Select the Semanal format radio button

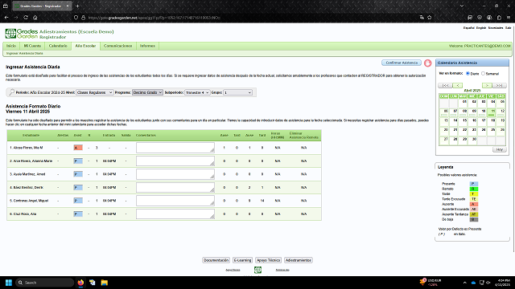(483, 73)
